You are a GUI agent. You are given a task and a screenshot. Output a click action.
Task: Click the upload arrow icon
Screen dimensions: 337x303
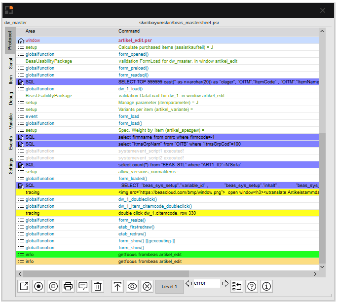click(x=117, y=286)
